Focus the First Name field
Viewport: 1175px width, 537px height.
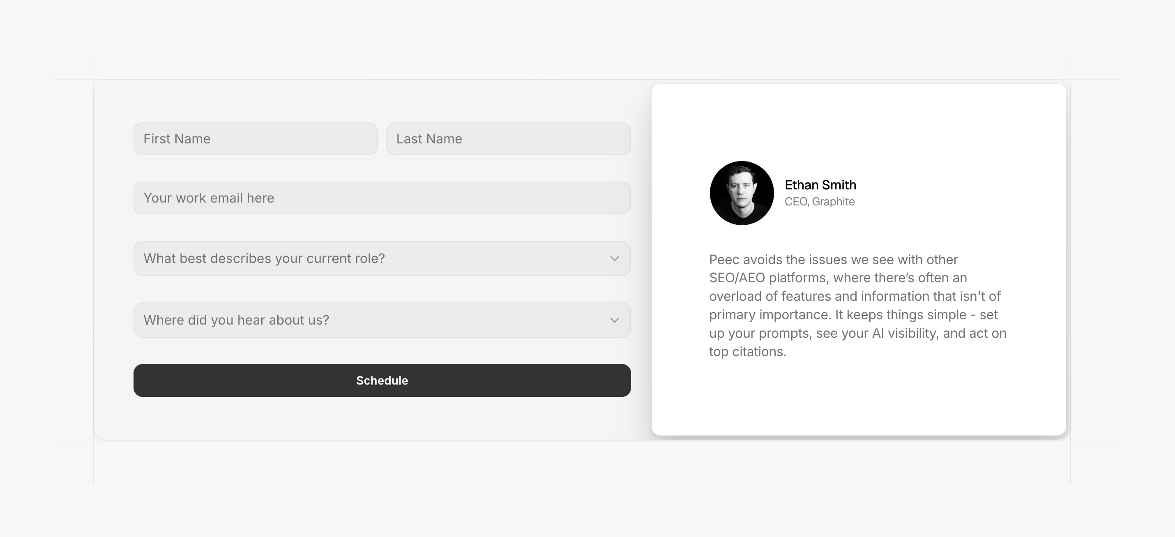pos(256,139)
